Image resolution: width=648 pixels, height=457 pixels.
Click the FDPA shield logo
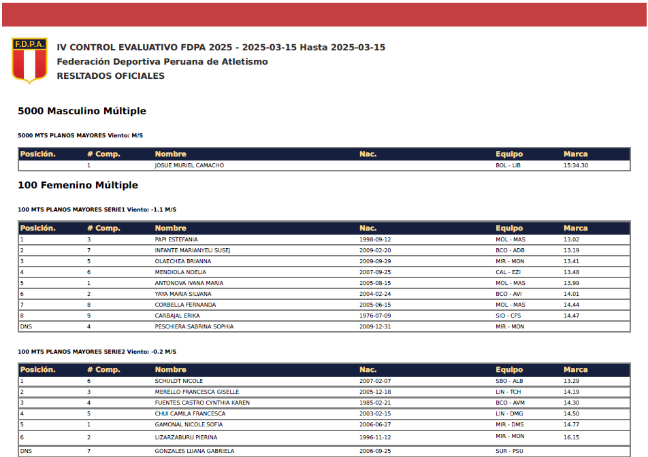(29, 61)
